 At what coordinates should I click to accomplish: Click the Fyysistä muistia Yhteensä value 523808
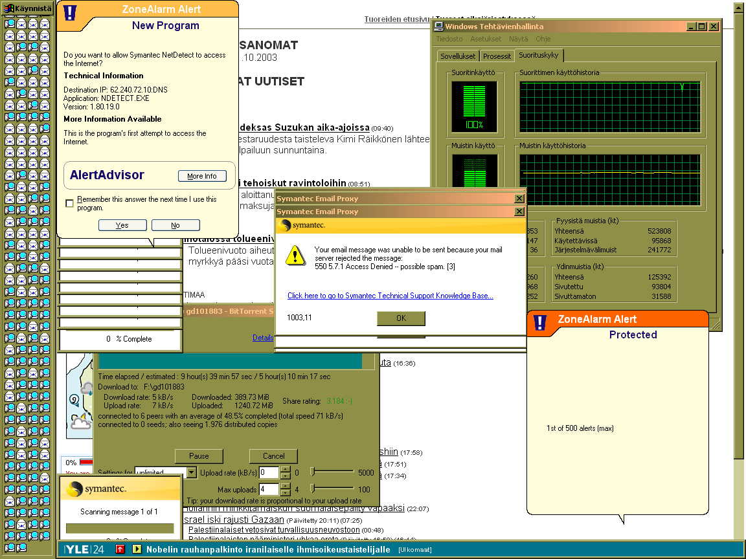coord(659,231)
